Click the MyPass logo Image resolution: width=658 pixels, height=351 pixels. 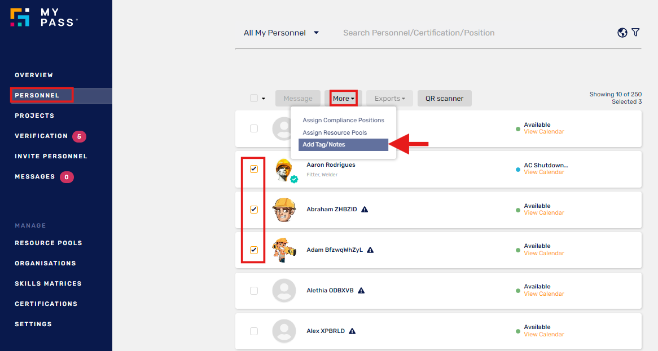43,17
